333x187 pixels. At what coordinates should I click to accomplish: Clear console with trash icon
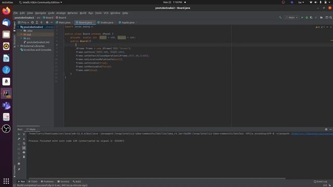(x=24, y=157)
